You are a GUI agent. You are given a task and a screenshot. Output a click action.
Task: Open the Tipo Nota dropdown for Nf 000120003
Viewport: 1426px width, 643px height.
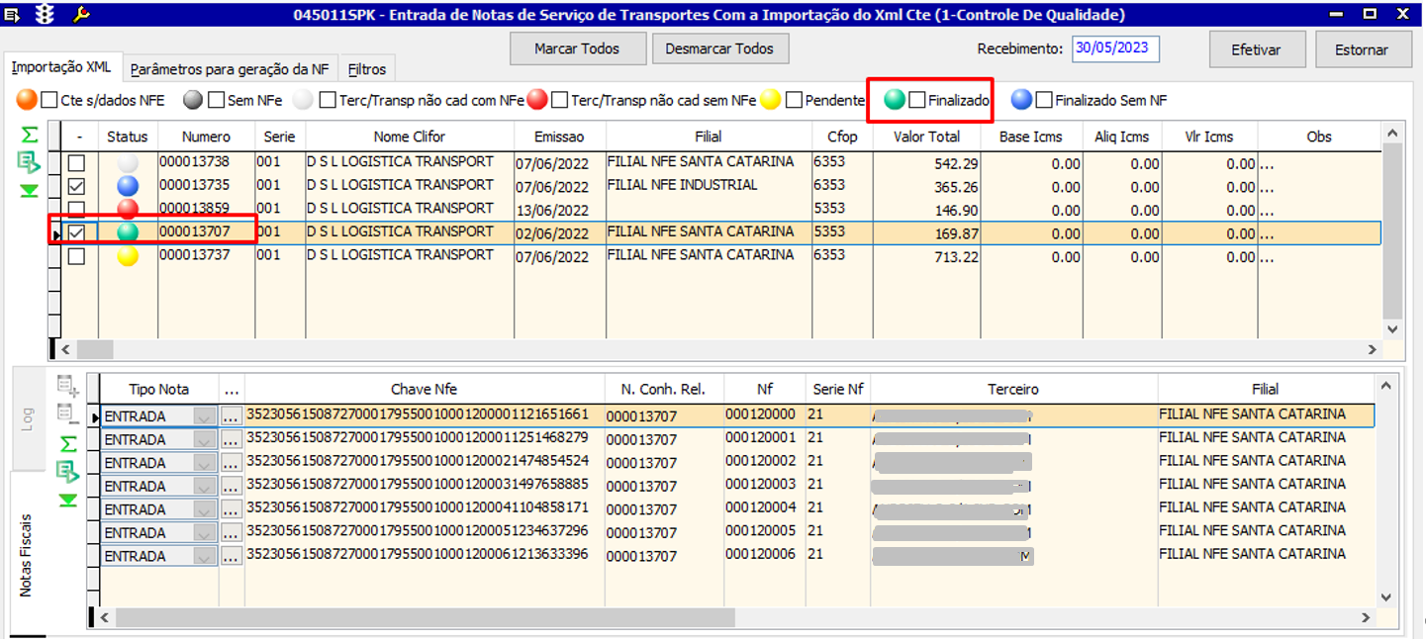click(205, 487)
